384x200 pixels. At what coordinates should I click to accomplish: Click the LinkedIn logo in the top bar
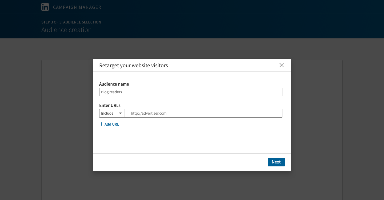click(x=45, y=7)
